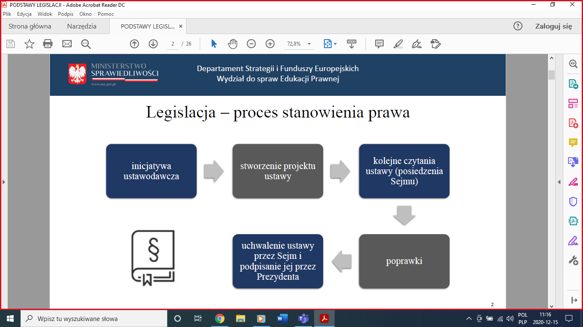Image resolution: width=583 pixels, height=327 pixels.
Task: Send the file by email with the envelope icon
Action: (67, 44)
